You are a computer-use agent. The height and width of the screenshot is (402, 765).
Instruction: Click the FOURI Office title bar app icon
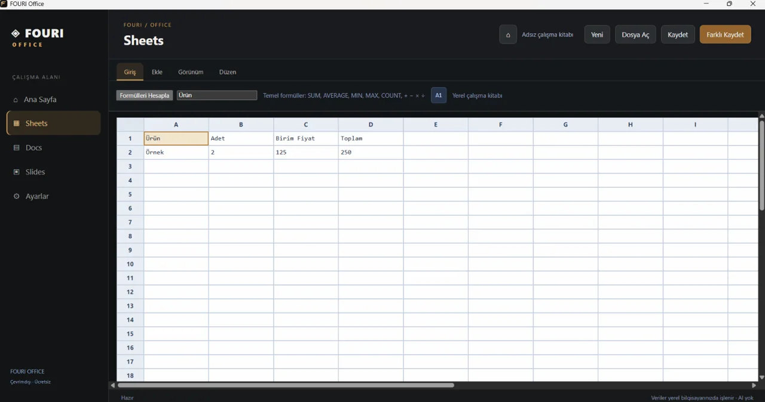pos(4,4)
